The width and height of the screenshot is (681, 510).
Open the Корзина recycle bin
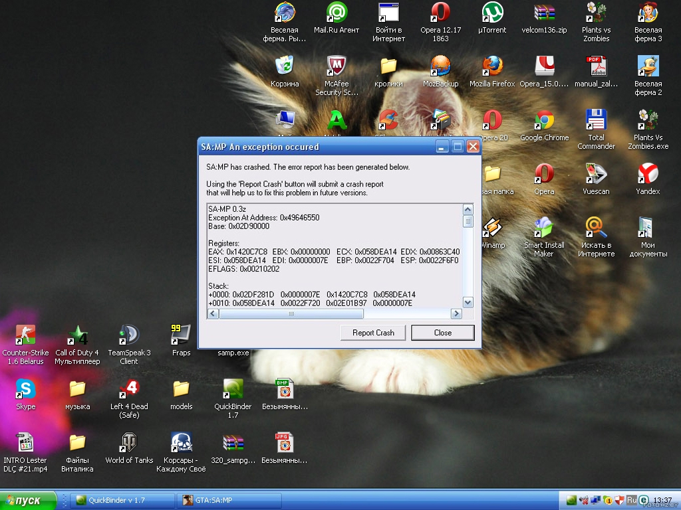tap(285, 72)
